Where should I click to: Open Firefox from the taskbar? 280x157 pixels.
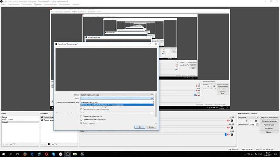(25, 154)
